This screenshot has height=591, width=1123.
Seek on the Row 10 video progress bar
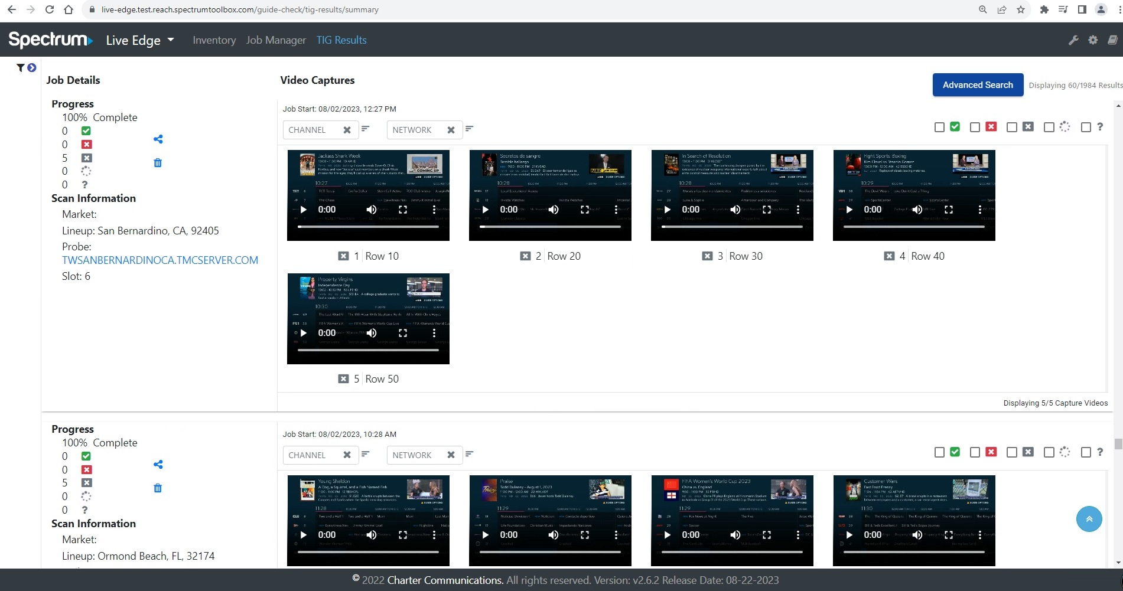coord(368,227)
